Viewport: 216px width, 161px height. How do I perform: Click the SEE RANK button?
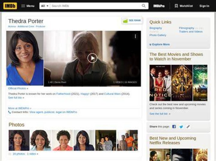click(x=132, y=21)
